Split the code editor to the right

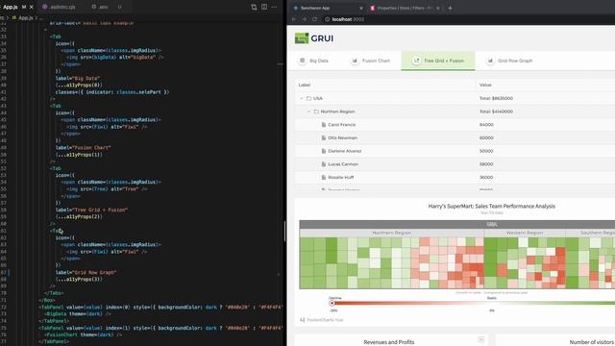pos(264,7)
